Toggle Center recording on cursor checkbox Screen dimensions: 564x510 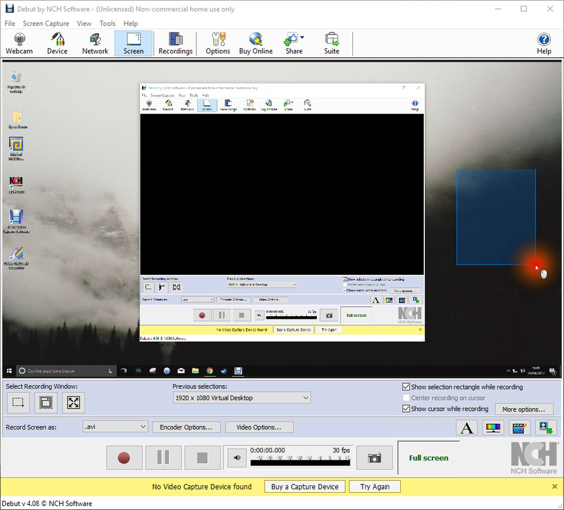(x=406, y=398)
